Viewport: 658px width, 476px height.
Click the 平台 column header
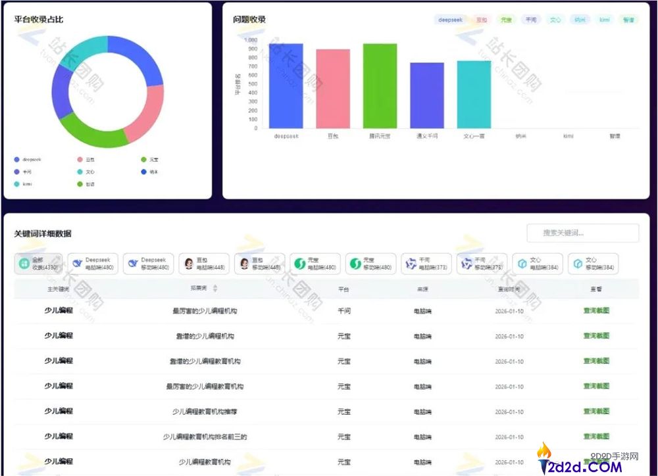point(343,289)
